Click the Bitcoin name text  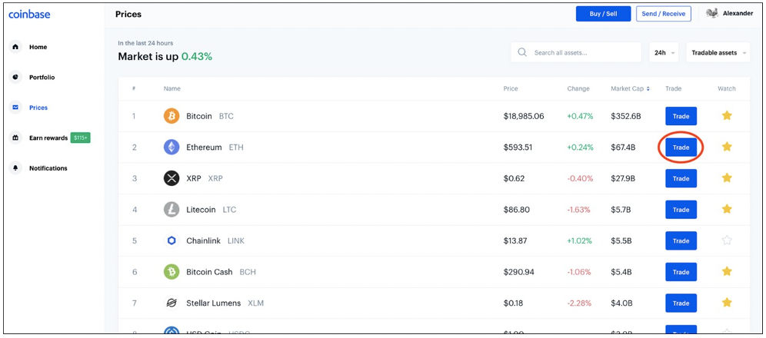(199, 116)
